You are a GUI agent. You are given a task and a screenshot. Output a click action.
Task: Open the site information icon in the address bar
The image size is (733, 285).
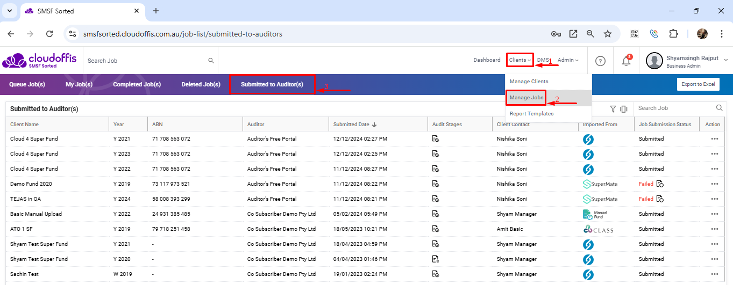click(73, 34)
